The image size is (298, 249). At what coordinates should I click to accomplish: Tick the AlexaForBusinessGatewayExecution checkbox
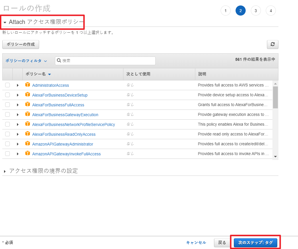(7, 114)
